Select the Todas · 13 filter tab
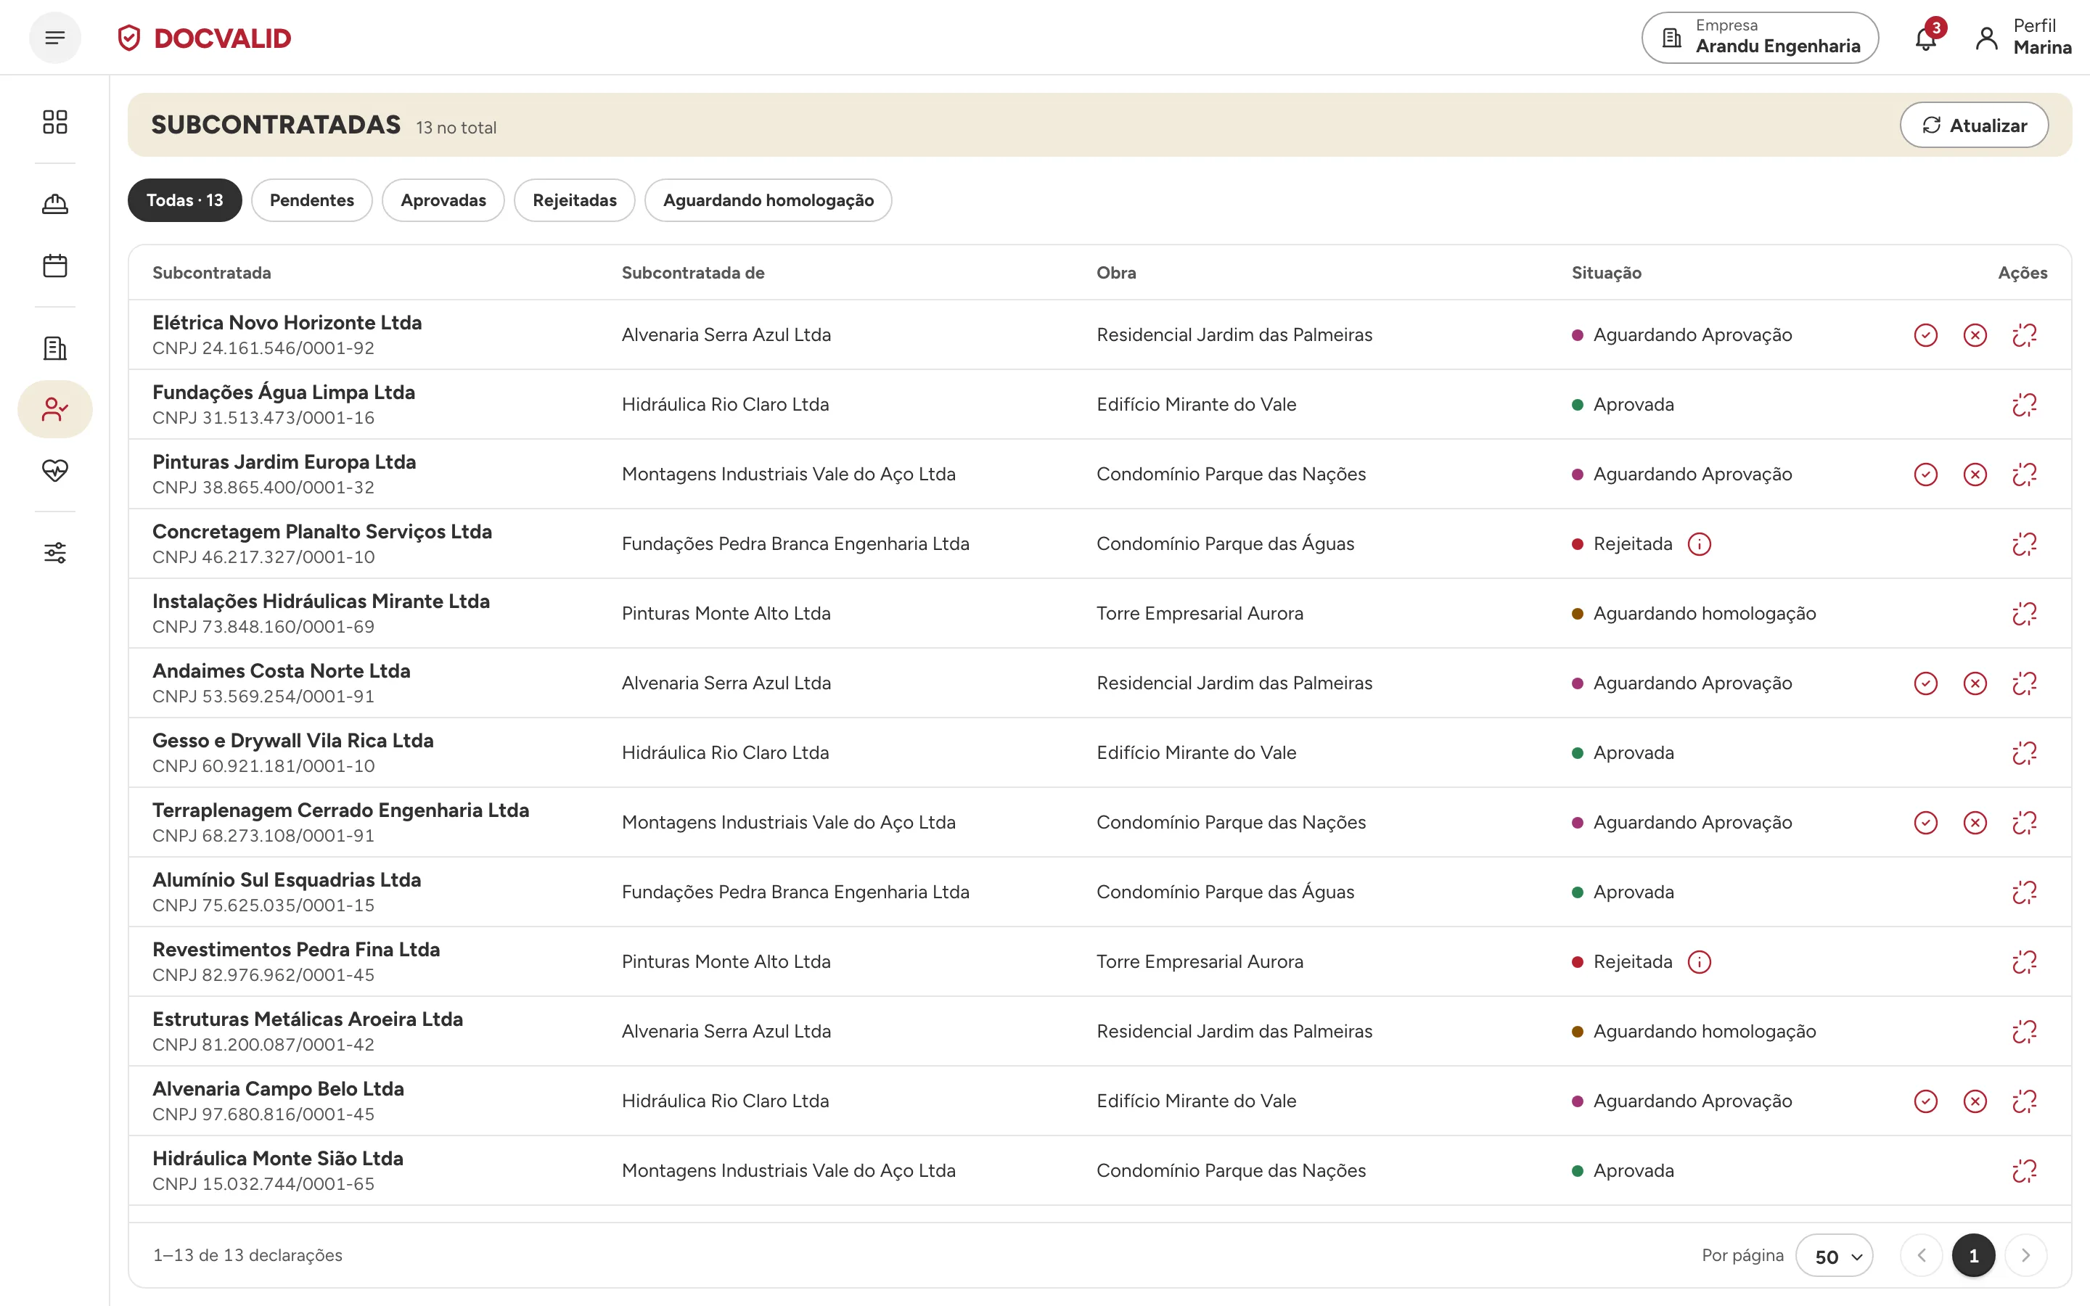Screen dimensions: 2090x1306 185,200
